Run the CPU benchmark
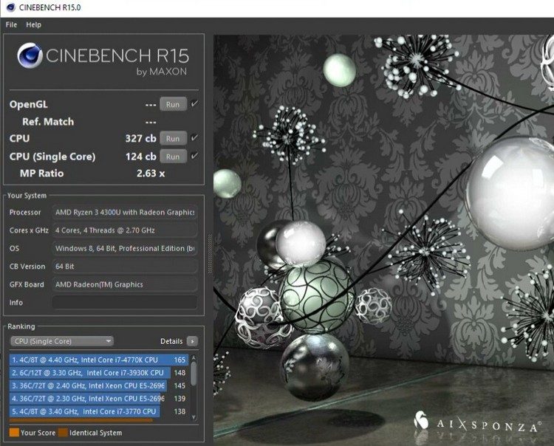The image size is (554, 446). click(x=173, y=138)
